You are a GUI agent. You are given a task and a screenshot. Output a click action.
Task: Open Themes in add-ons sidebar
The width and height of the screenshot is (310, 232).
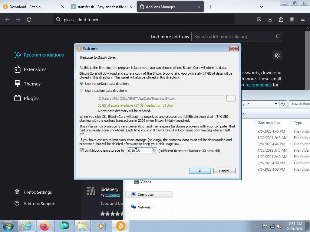28,84
